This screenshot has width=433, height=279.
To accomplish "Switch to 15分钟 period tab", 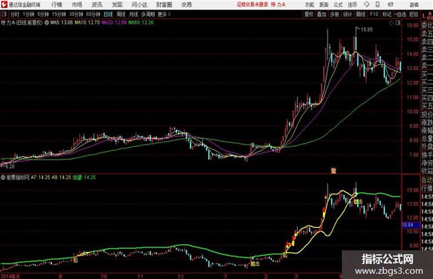I will click(59, 14).
